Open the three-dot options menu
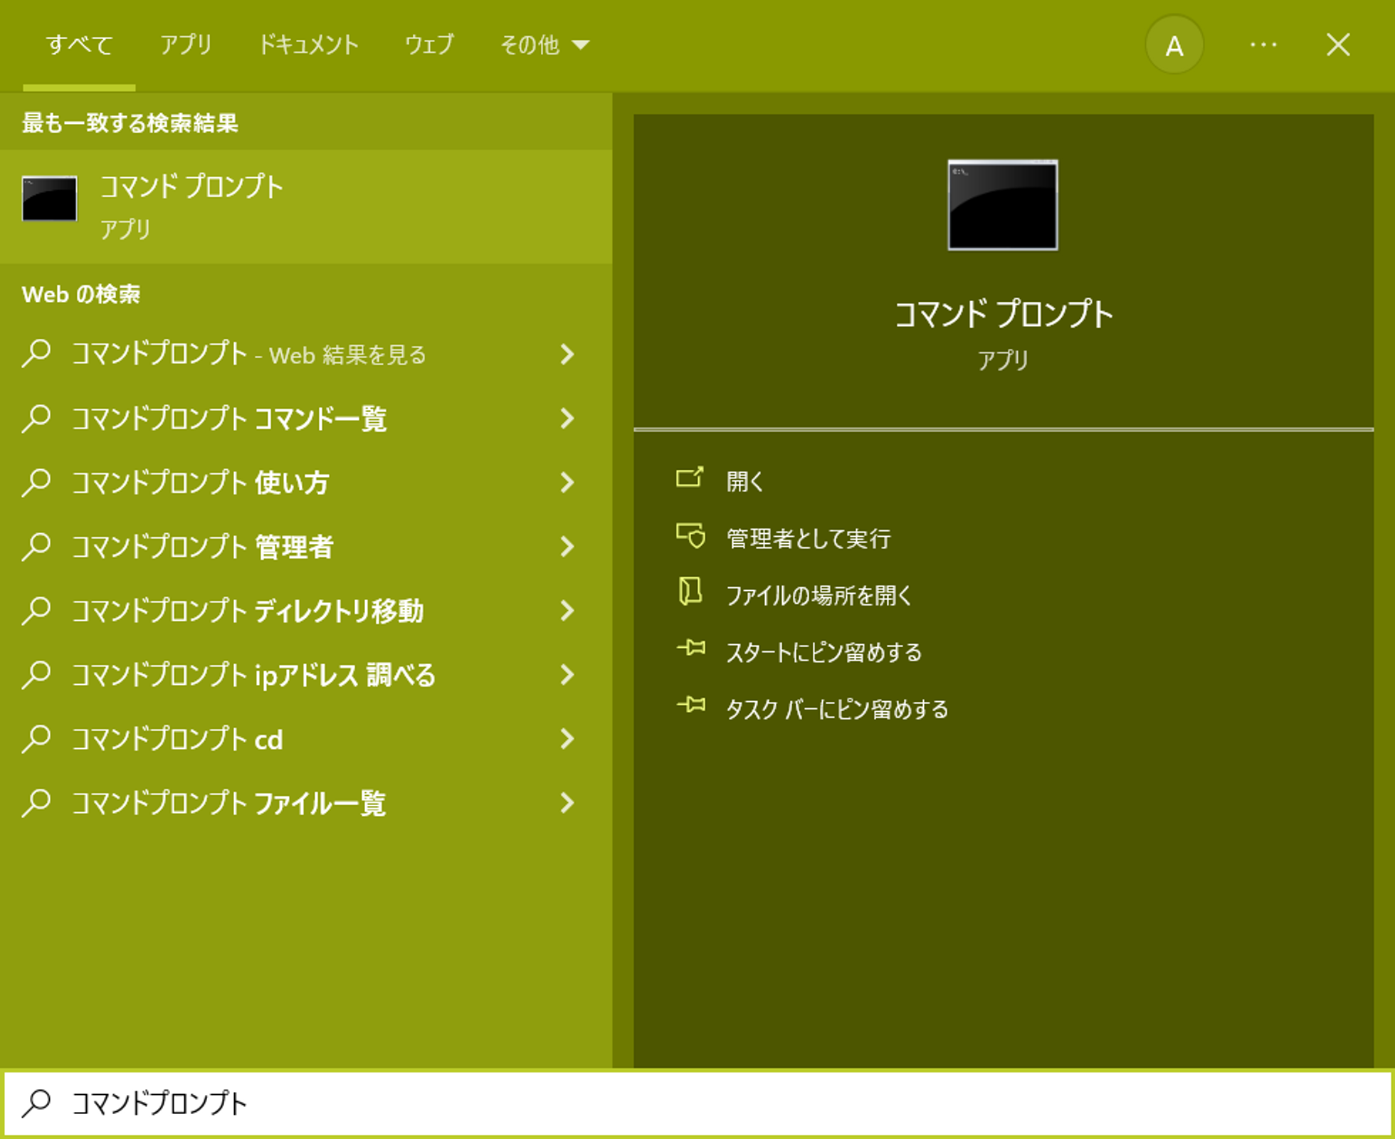This screenshot has height=1139, width=1395. point(1263,46)
